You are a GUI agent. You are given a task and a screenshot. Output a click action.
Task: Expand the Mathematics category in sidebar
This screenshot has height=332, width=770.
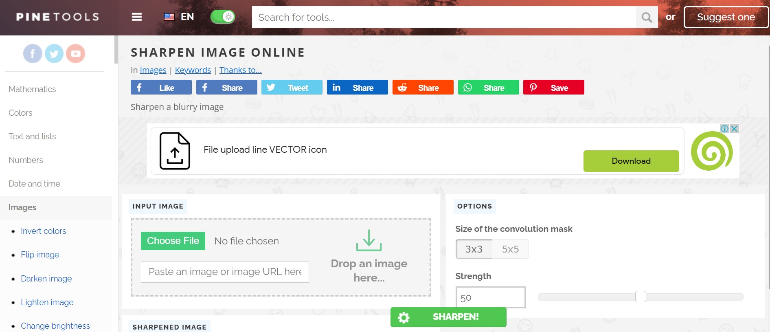[x=32, y=89]
